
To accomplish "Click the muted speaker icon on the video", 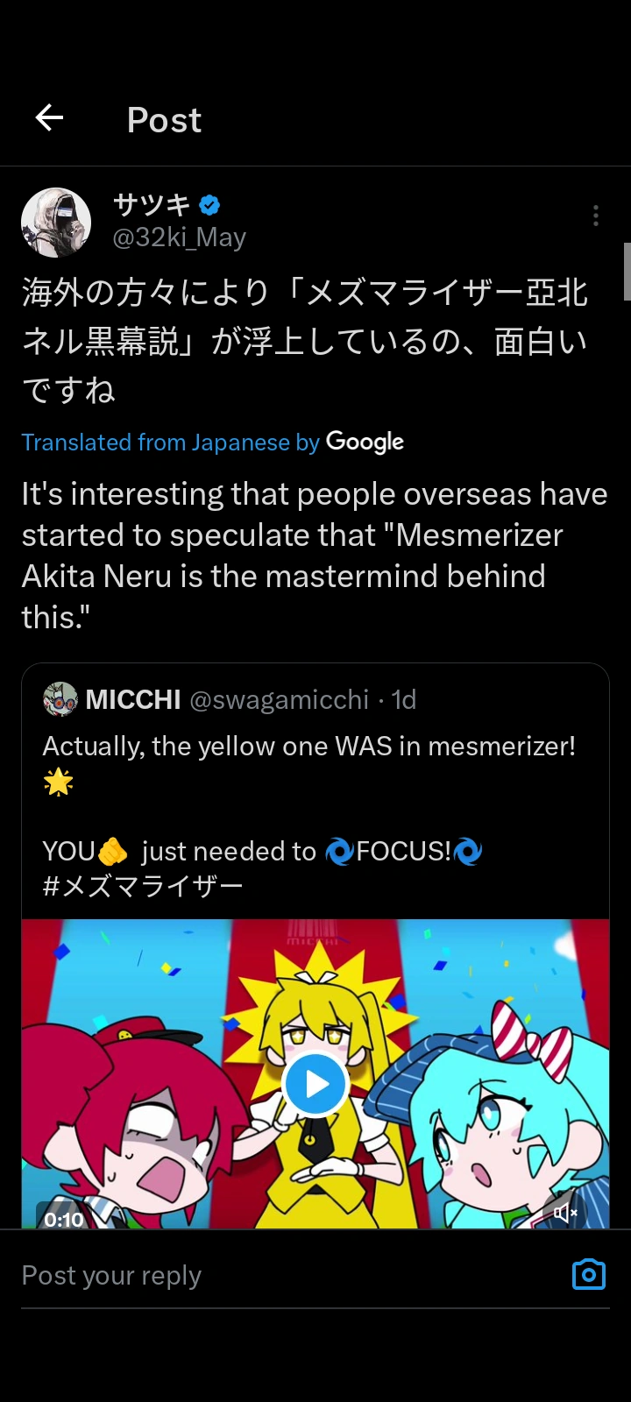I will click(565, 1213).
